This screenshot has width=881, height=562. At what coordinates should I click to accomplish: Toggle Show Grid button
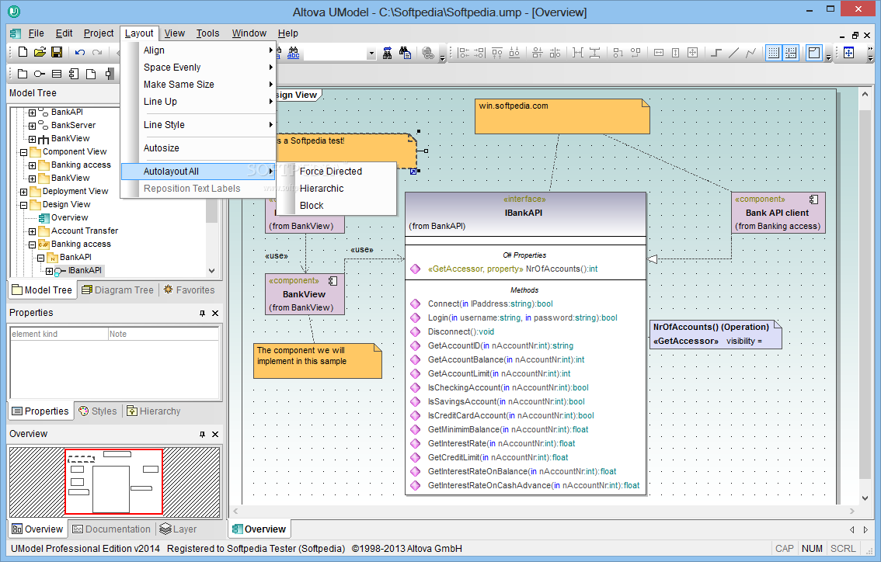tap(774, 53)
